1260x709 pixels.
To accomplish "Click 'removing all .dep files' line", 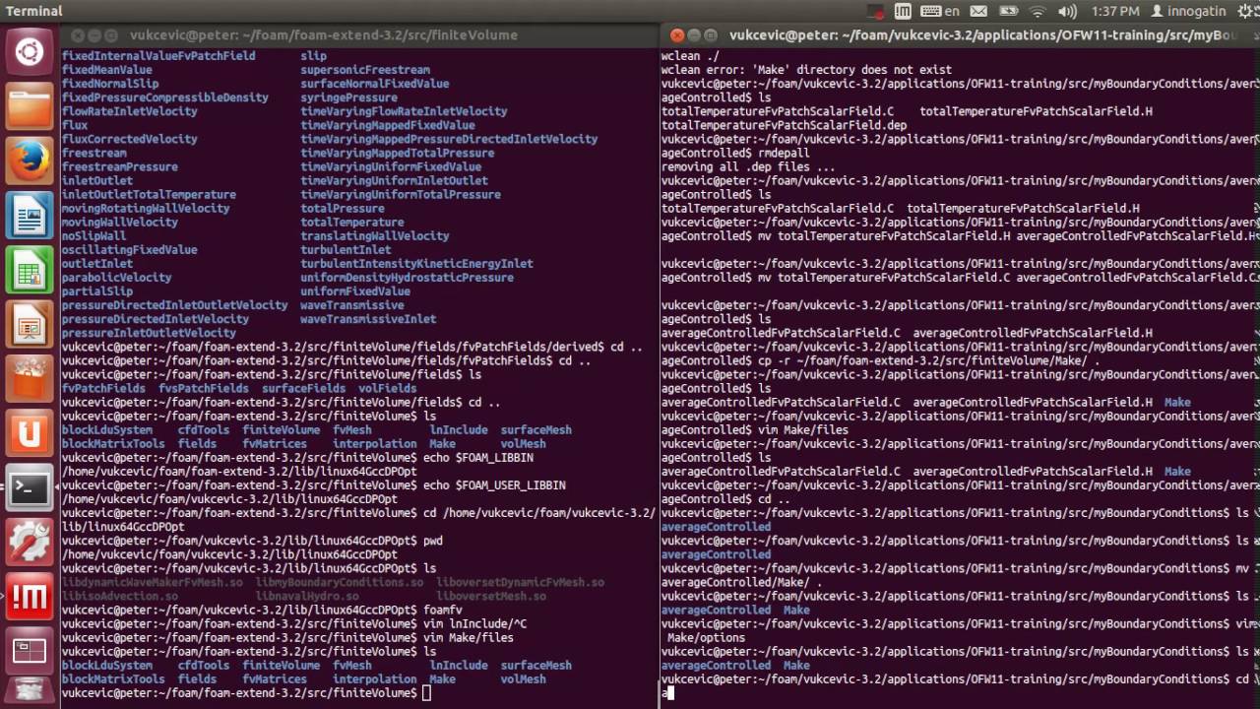I will (x=748, y=167).
